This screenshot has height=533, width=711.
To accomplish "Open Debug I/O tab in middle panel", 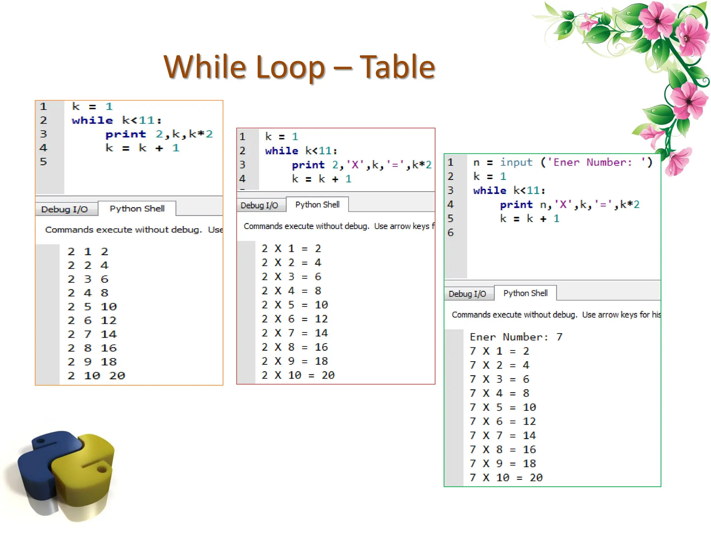I will pyautogui.click(x=259, y=205).
